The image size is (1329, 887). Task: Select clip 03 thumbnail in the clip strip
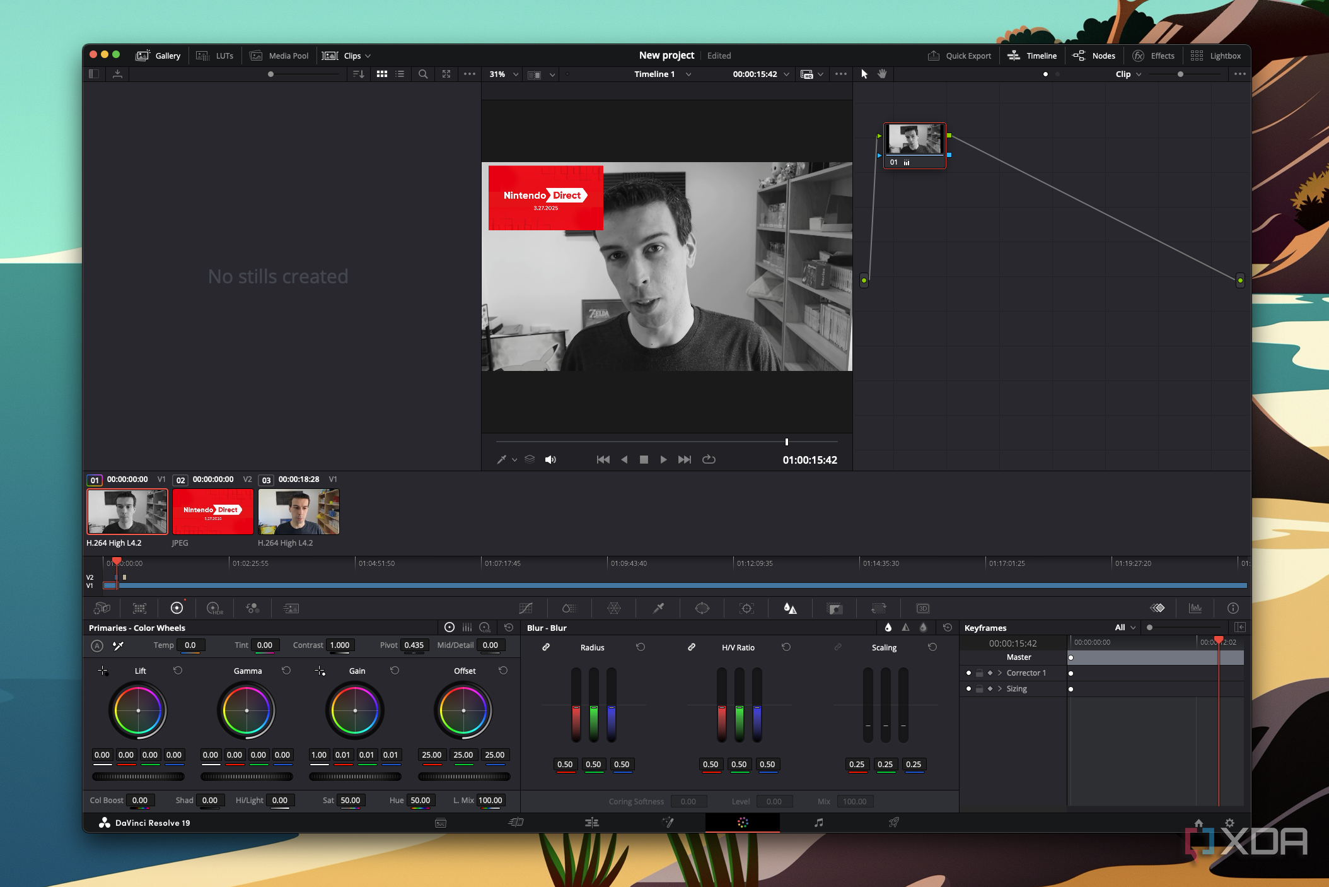(299, 512)
